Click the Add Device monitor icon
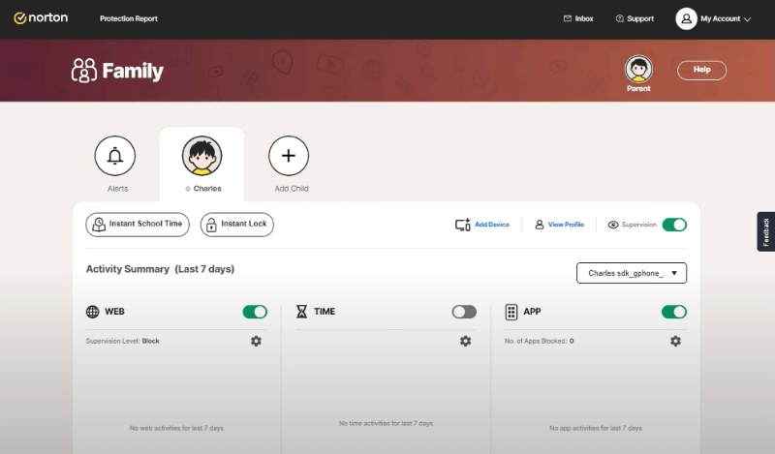Screen dimensions: 775x454 (463, 225)
